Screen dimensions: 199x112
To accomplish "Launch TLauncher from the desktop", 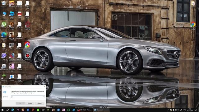I will click(4, 77).
